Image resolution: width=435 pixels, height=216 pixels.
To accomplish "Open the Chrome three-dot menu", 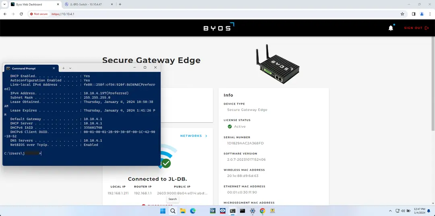I will point(430,14).
